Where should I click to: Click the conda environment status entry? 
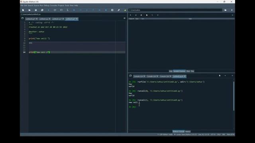pyautogui.click(x=185, y=135)
